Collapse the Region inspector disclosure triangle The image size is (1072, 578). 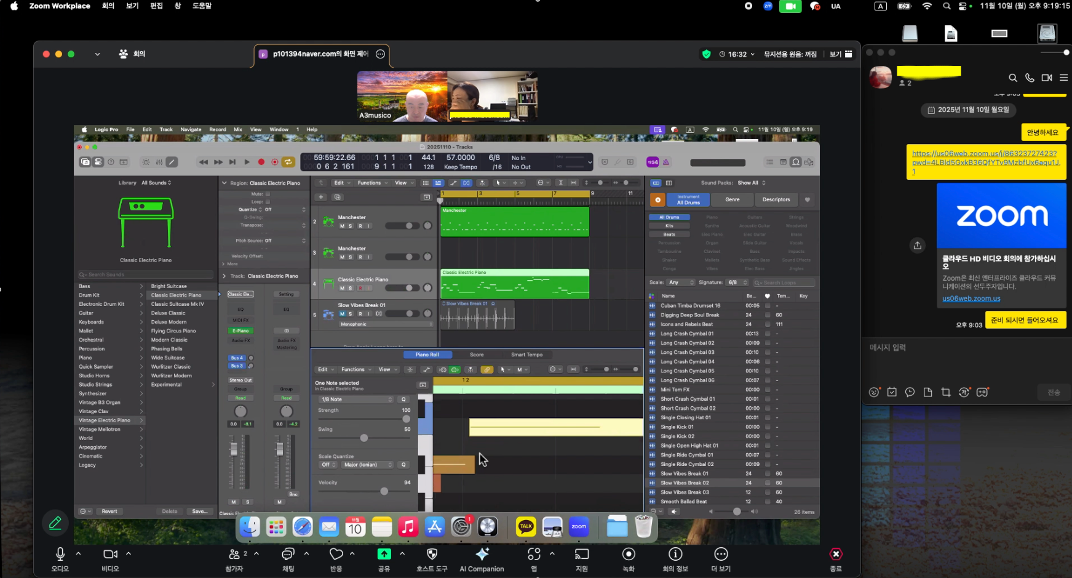[x=224, y=183]
